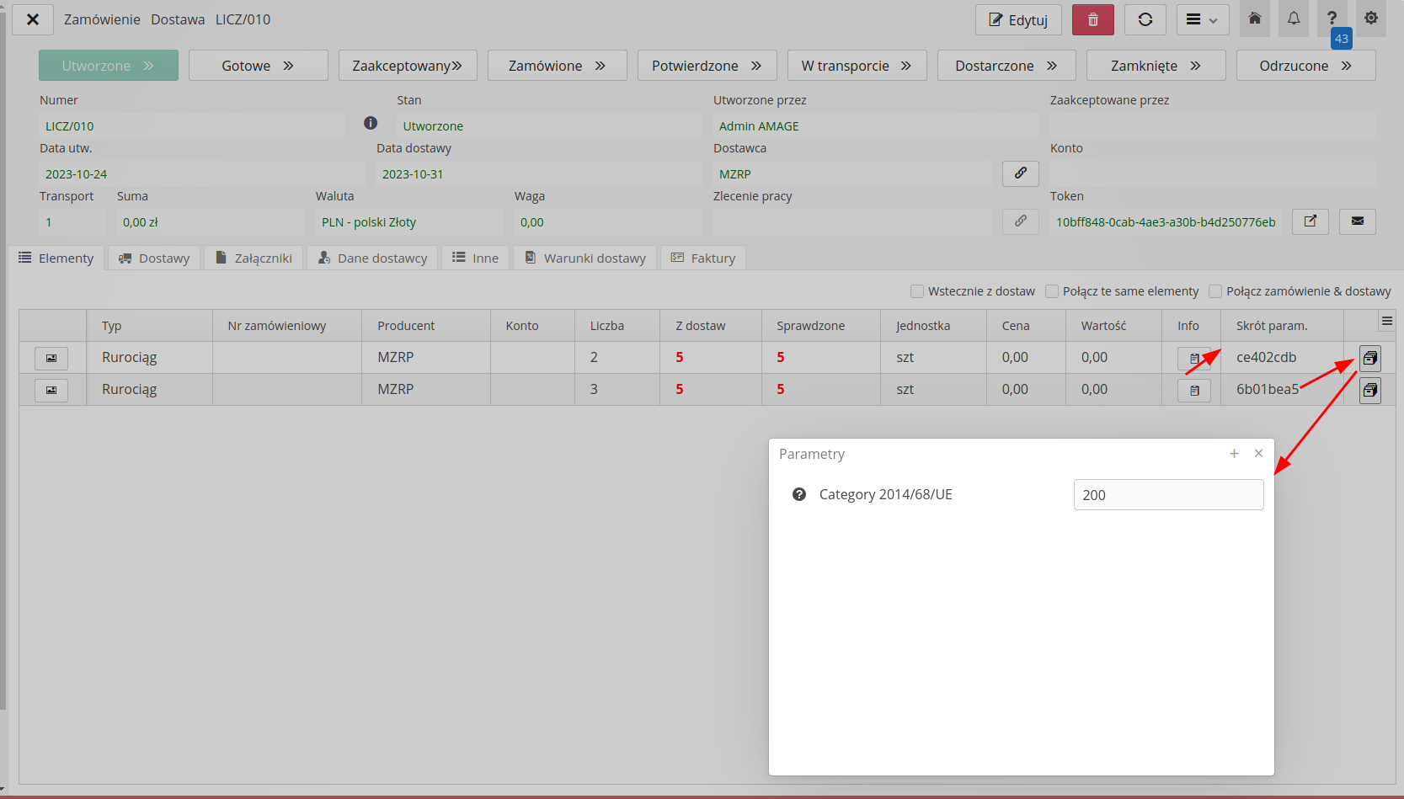Screen dimensions: 1404x799
Task: Expand the hamburger menu dropdown in header
Action: [x=1202, y=20]
